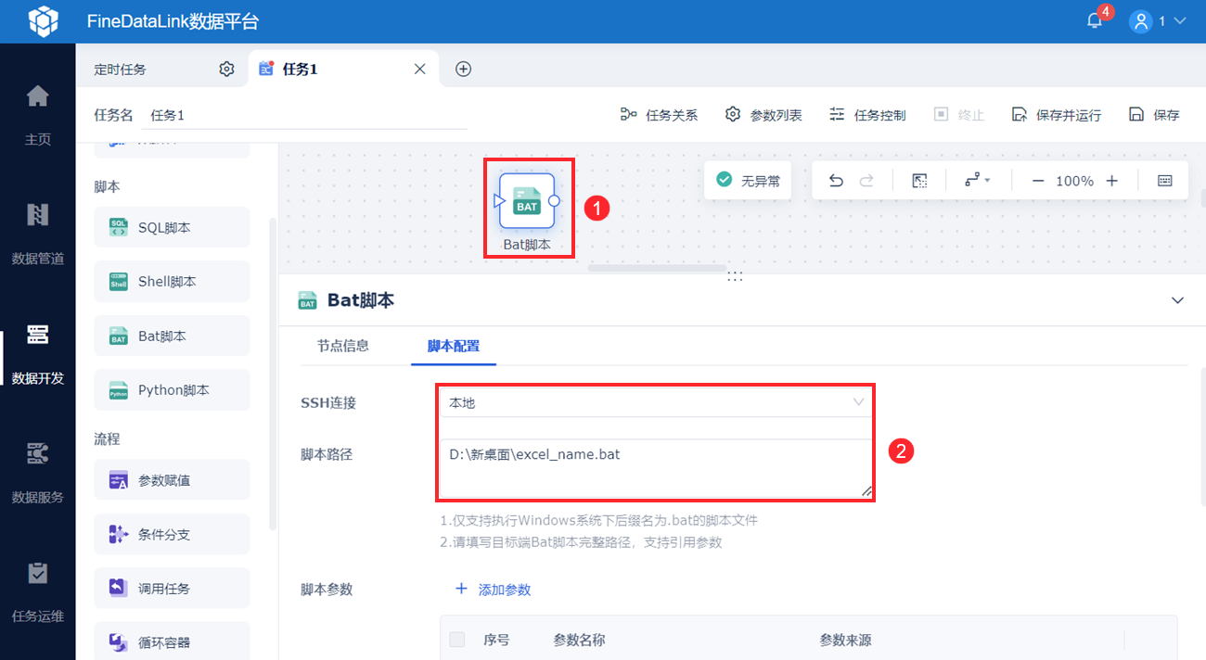
Task: Click the 终止 button
Action: (x=958, y=115)
